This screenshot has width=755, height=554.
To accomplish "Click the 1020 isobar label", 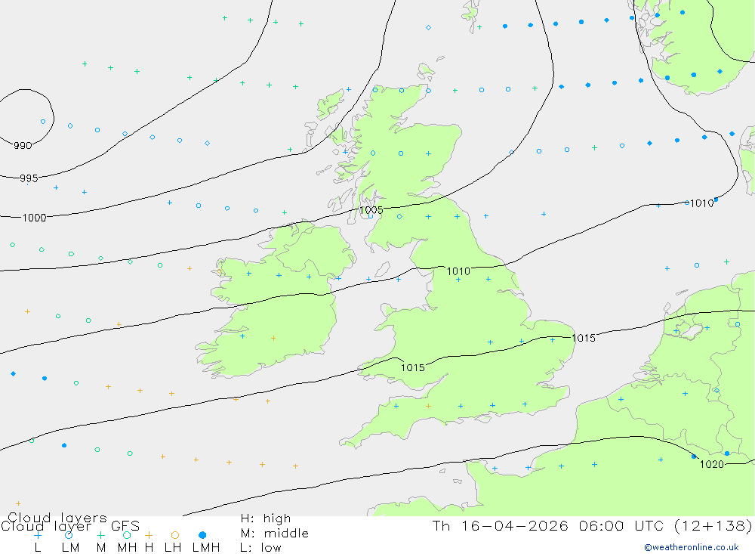I will click(x=712, y=464).
